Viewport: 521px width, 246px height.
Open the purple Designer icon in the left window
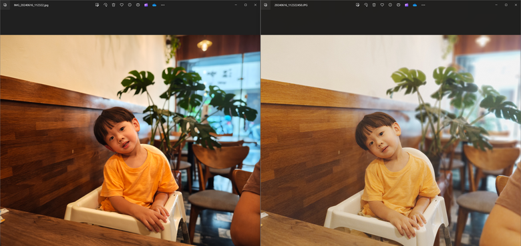(x=146, y=5)
